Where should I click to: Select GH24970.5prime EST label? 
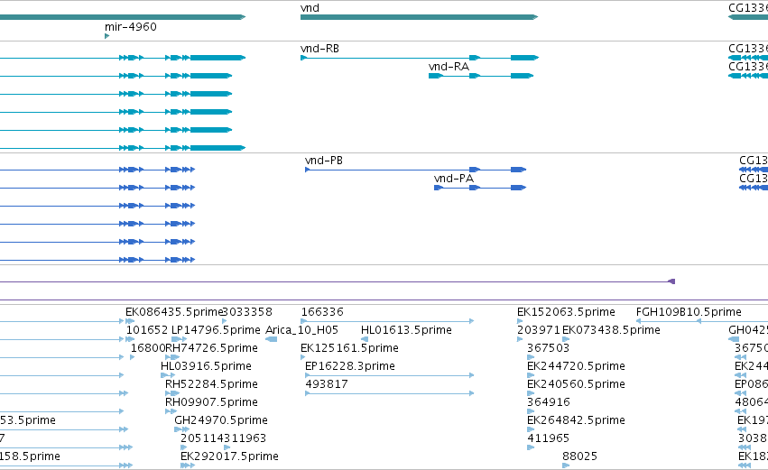[x=221, y=421]
